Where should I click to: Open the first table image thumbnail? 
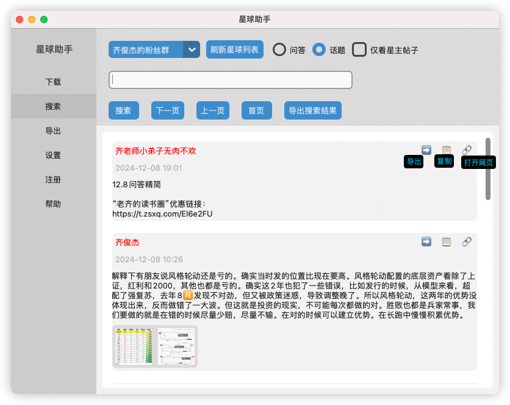pyautogui.click(x=134, y=346)
